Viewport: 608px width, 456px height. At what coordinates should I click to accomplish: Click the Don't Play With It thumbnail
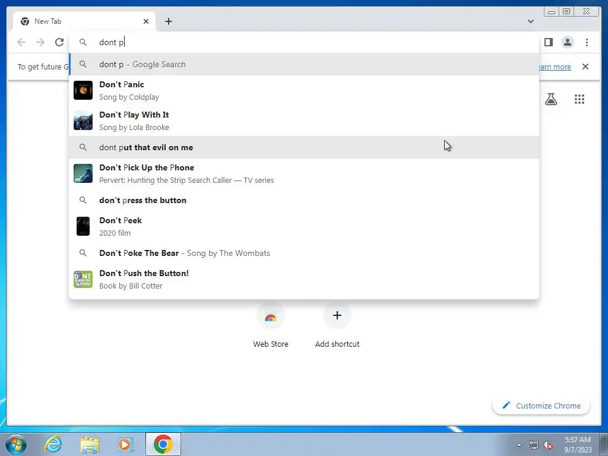click(83, 121)
